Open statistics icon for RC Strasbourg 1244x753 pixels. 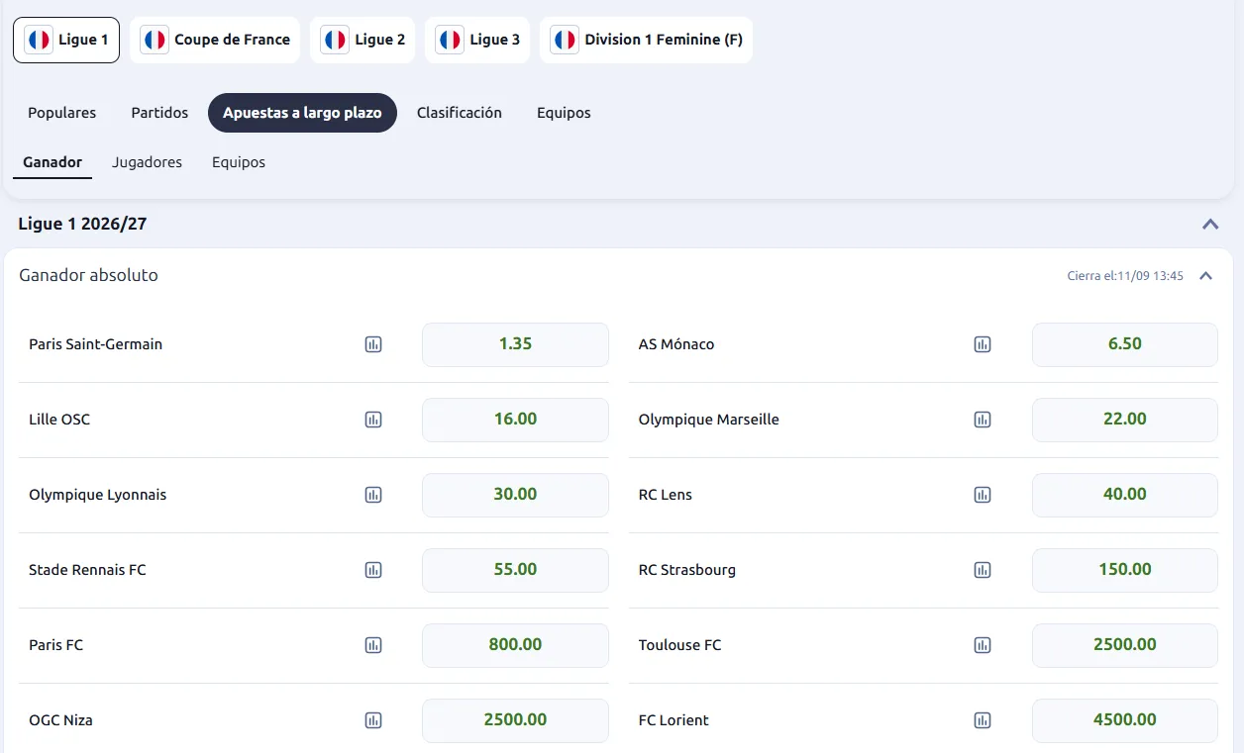983,570
